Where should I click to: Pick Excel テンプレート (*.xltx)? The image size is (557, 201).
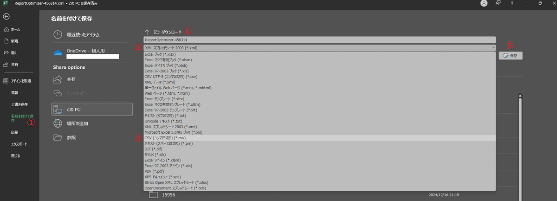[x=319, y=98]
